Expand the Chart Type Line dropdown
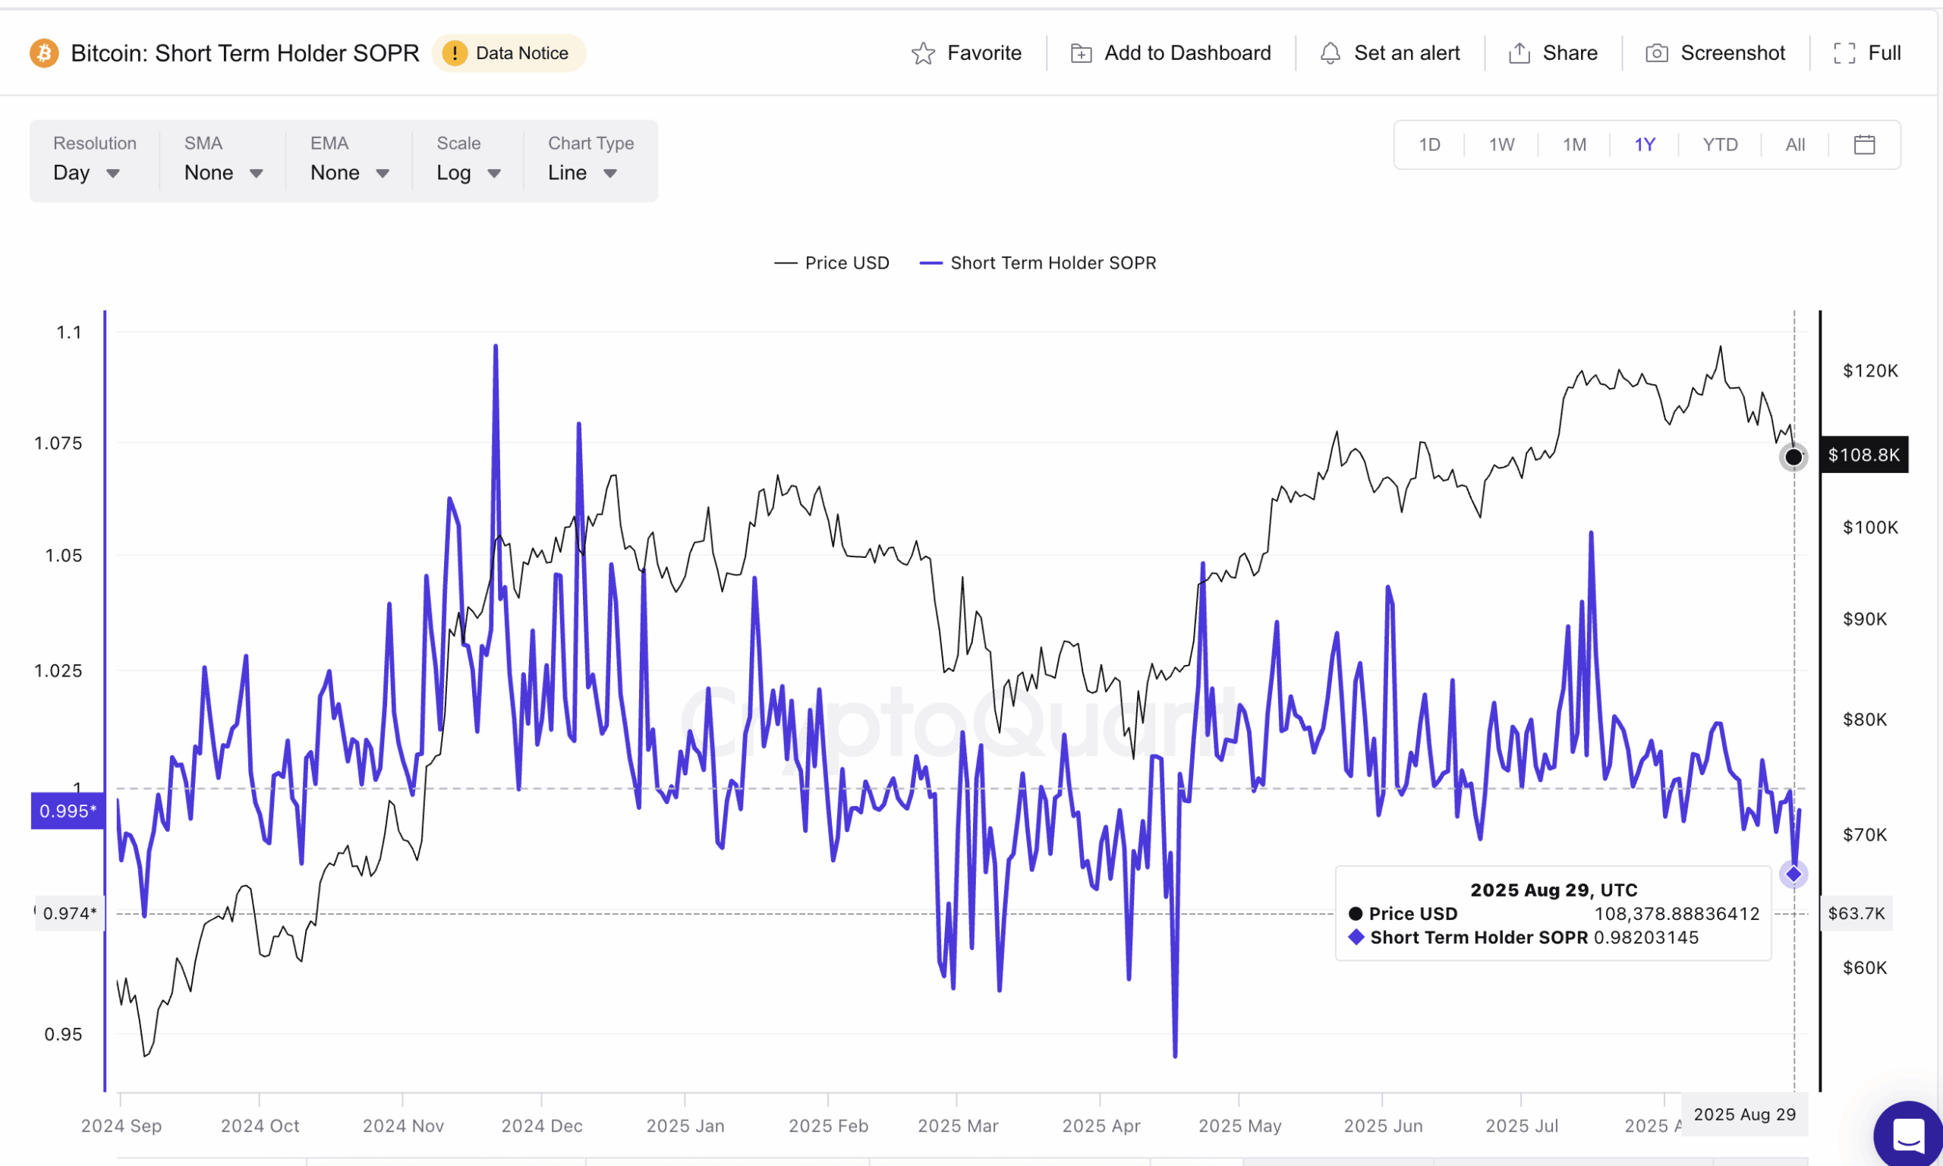Image resolution: width=1943 pixels, height=1166 pixels. [582, 173]
